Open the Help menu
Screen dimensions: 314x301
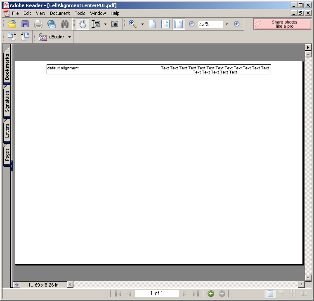coord(115,13)
